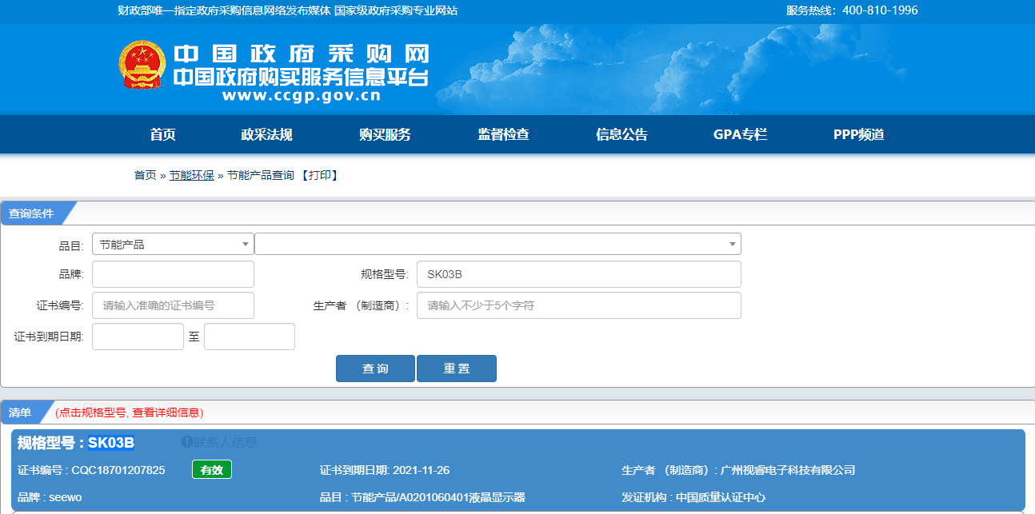Open the 信息公告 navigation tab
Image resolution: width=1035 pixels, height=514 pixels.
(621, 134)
